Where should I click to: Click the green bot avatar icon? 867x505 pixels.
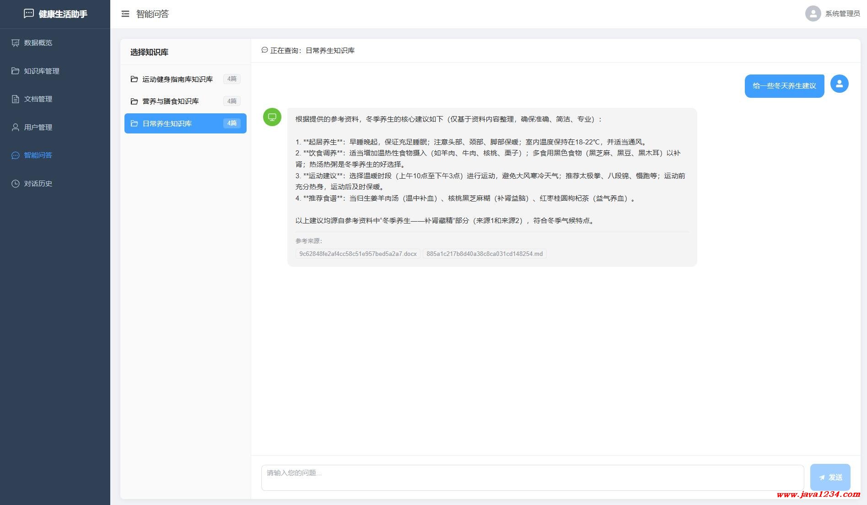(272, 117)
